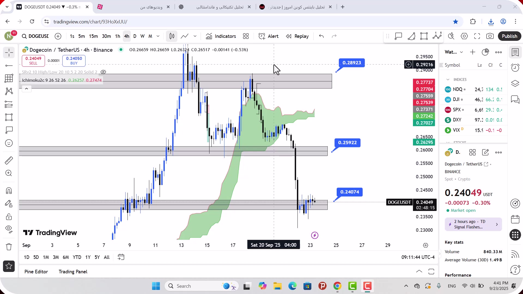Open Chrome from the taskbar
Viewport: 523px width, 294px height.
pos(337,286)
